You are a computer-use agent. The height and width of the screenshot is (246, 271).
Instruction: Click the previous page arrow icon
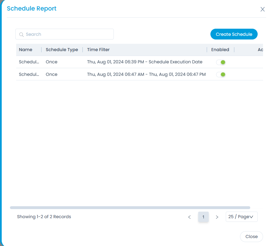(189, 217)
